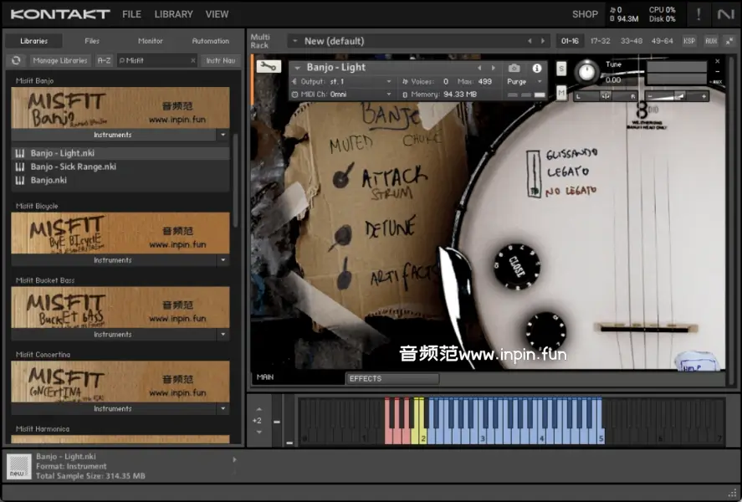
Task: Clear the Misfit search with the X
Action: pos(192,60)
